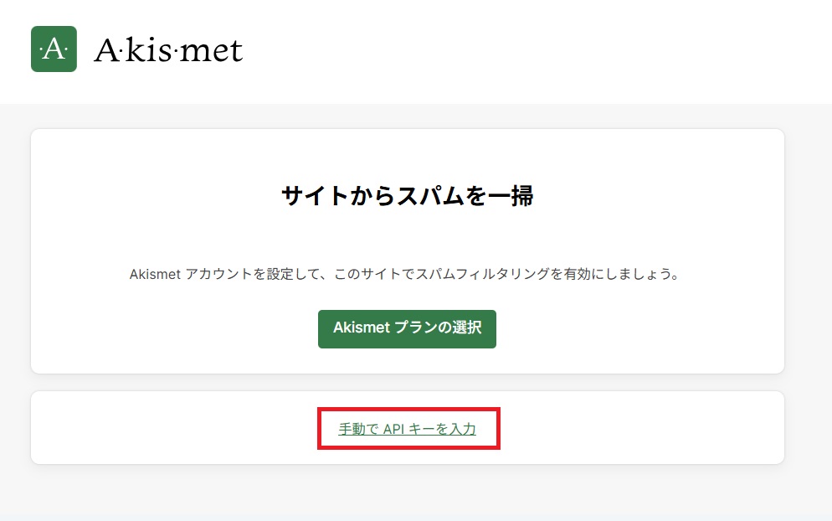The width and height of the screenshot is (832, 521).
Task: Click the white letter A inside green logo
Action: pos(54,49)
